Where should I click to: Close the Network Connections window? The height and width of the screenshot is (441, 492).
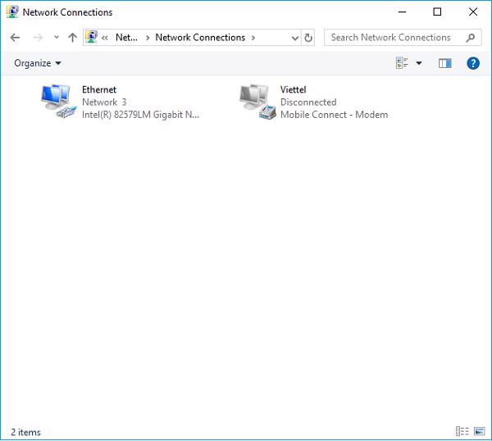click(473, 12)
